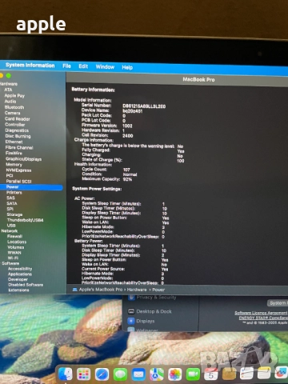Select FireWire in the sidebar

(x=14, y=153)
